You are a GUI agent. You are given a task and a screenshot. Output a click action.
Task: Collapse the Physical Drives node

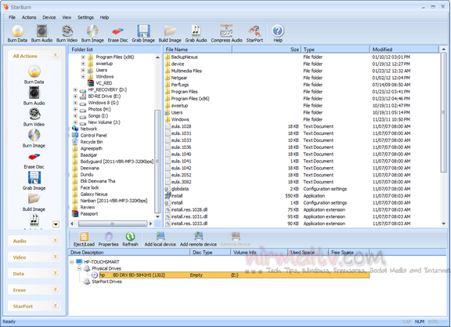(79, 268)
